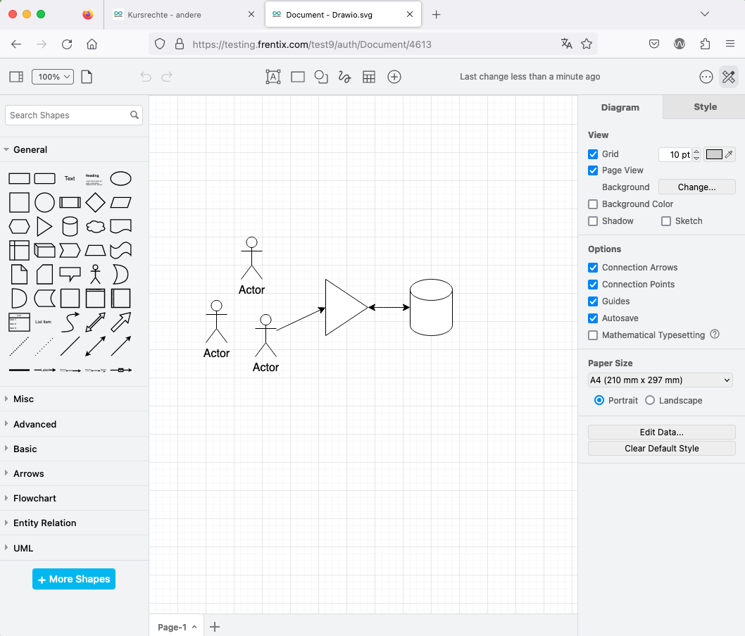
Task: Select the Freehand drawing tool
Action: click(x=344, y=77)
